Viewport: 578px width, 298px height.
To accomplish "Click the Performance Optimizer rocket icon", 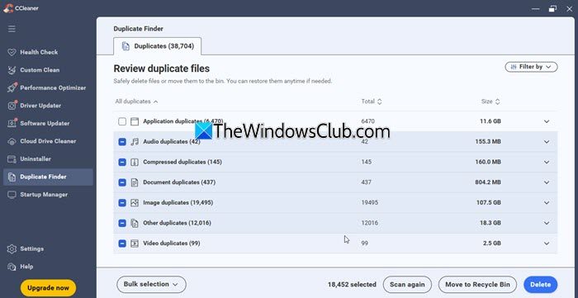I will point(12,88).
